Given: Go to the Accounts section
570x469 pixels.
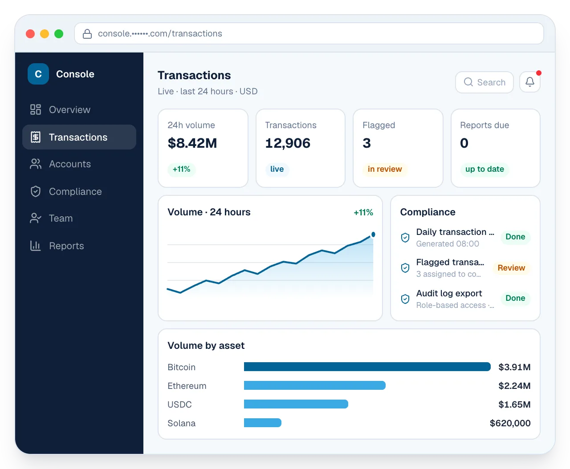Looking at the screenshot, I should tap(79, 164).
